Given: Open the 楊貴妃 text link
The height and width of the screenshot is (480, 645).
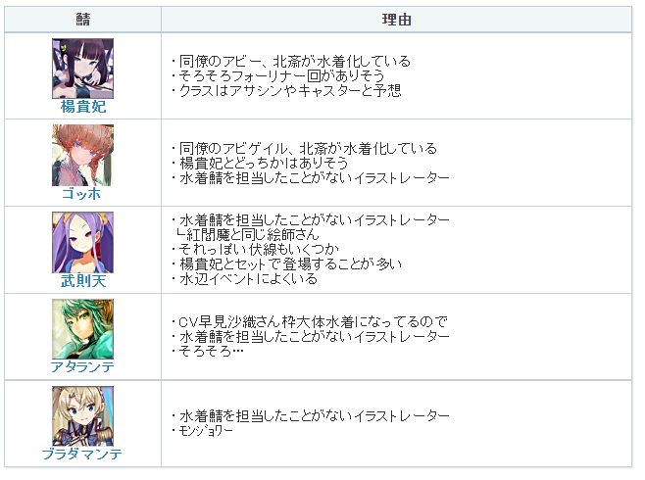Looking at the screenshot, I should 83,107.
